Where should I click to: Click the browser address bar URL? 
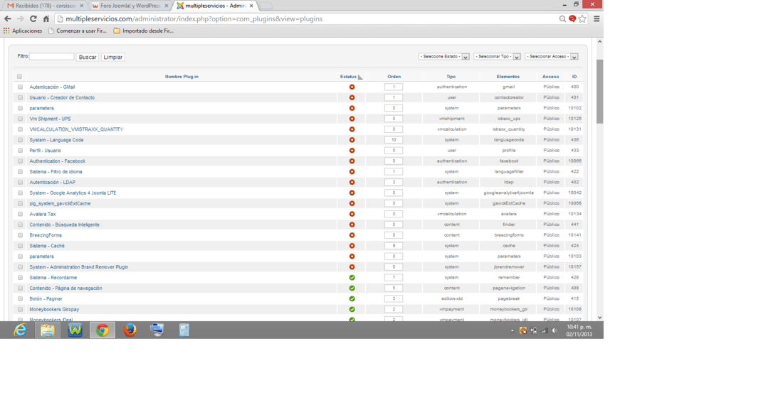point(194,19)
